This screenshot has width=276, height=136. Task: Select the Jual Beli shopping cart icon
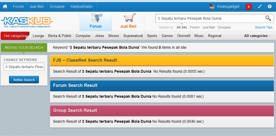tap(128, 22)
